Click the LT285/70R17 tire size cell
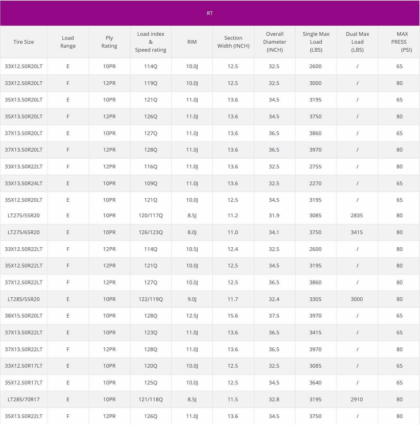Screen dimensions: 420x426 24,399
